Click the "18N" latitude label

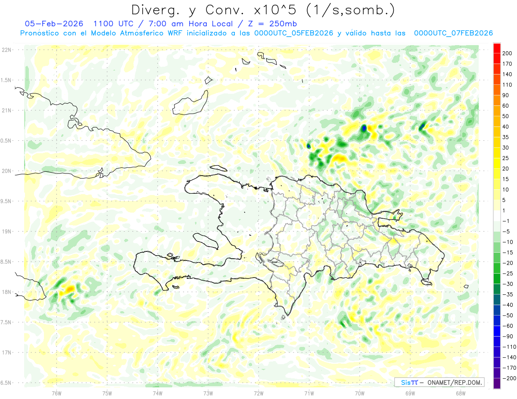coord(6,292)
